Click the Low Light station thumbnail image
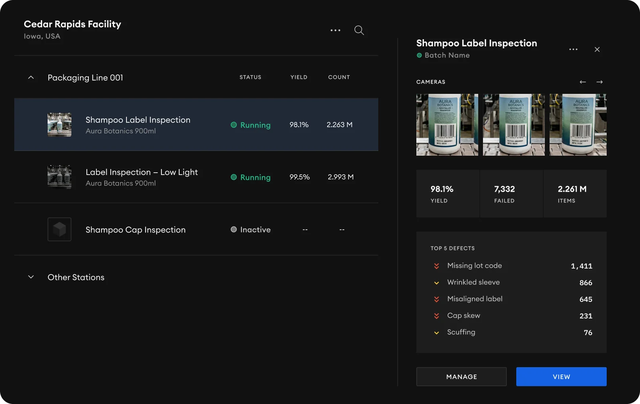The image size is (640, 404). (x=59, y=177)
